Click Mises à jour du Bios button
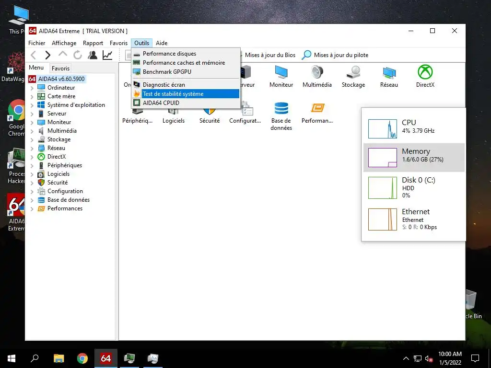The width and height of the screenshot is (491, 368). click(x=270, y=55)
